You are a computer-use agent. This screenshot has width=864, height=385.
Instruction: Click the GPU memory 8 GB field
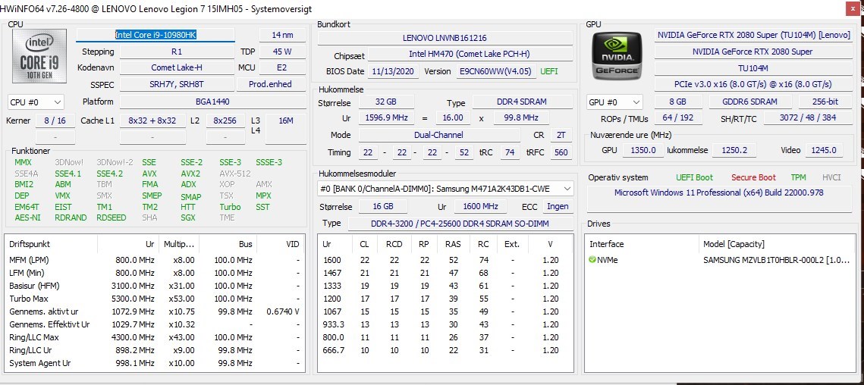(677, 102)
